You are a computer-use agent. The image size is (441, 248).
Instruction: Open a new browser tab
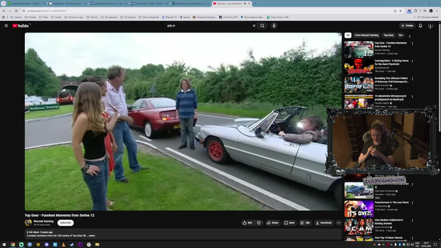[255, 3]
